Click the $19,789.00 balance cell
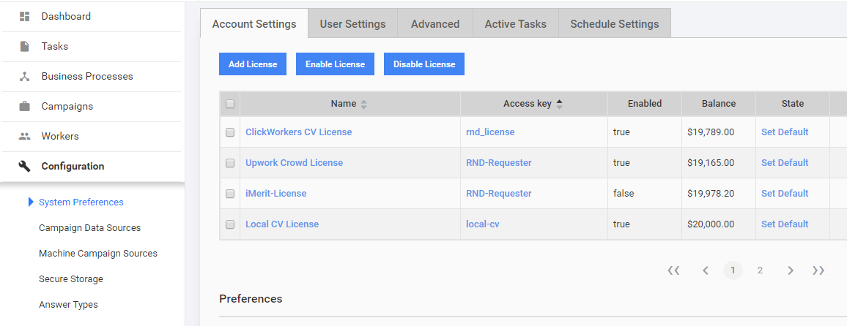847x326 pixels. pos(719,132)
